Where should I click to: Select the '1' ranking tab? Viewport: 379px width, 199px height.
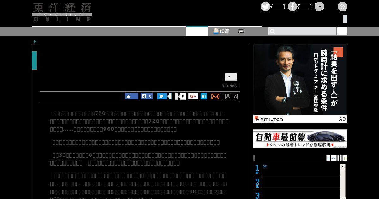point(328,158)
